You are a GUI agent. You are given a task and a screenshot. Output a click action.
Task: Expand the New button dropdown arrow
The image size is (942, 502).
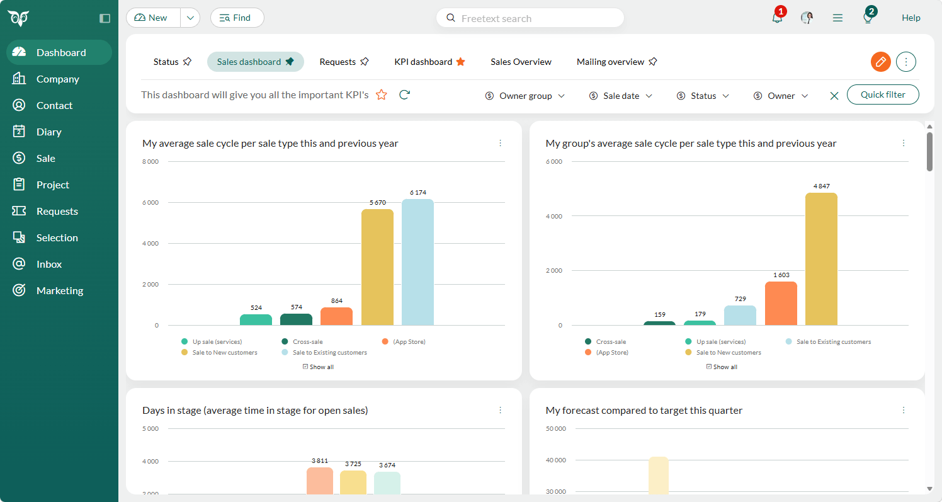click(x=190, y=18)
